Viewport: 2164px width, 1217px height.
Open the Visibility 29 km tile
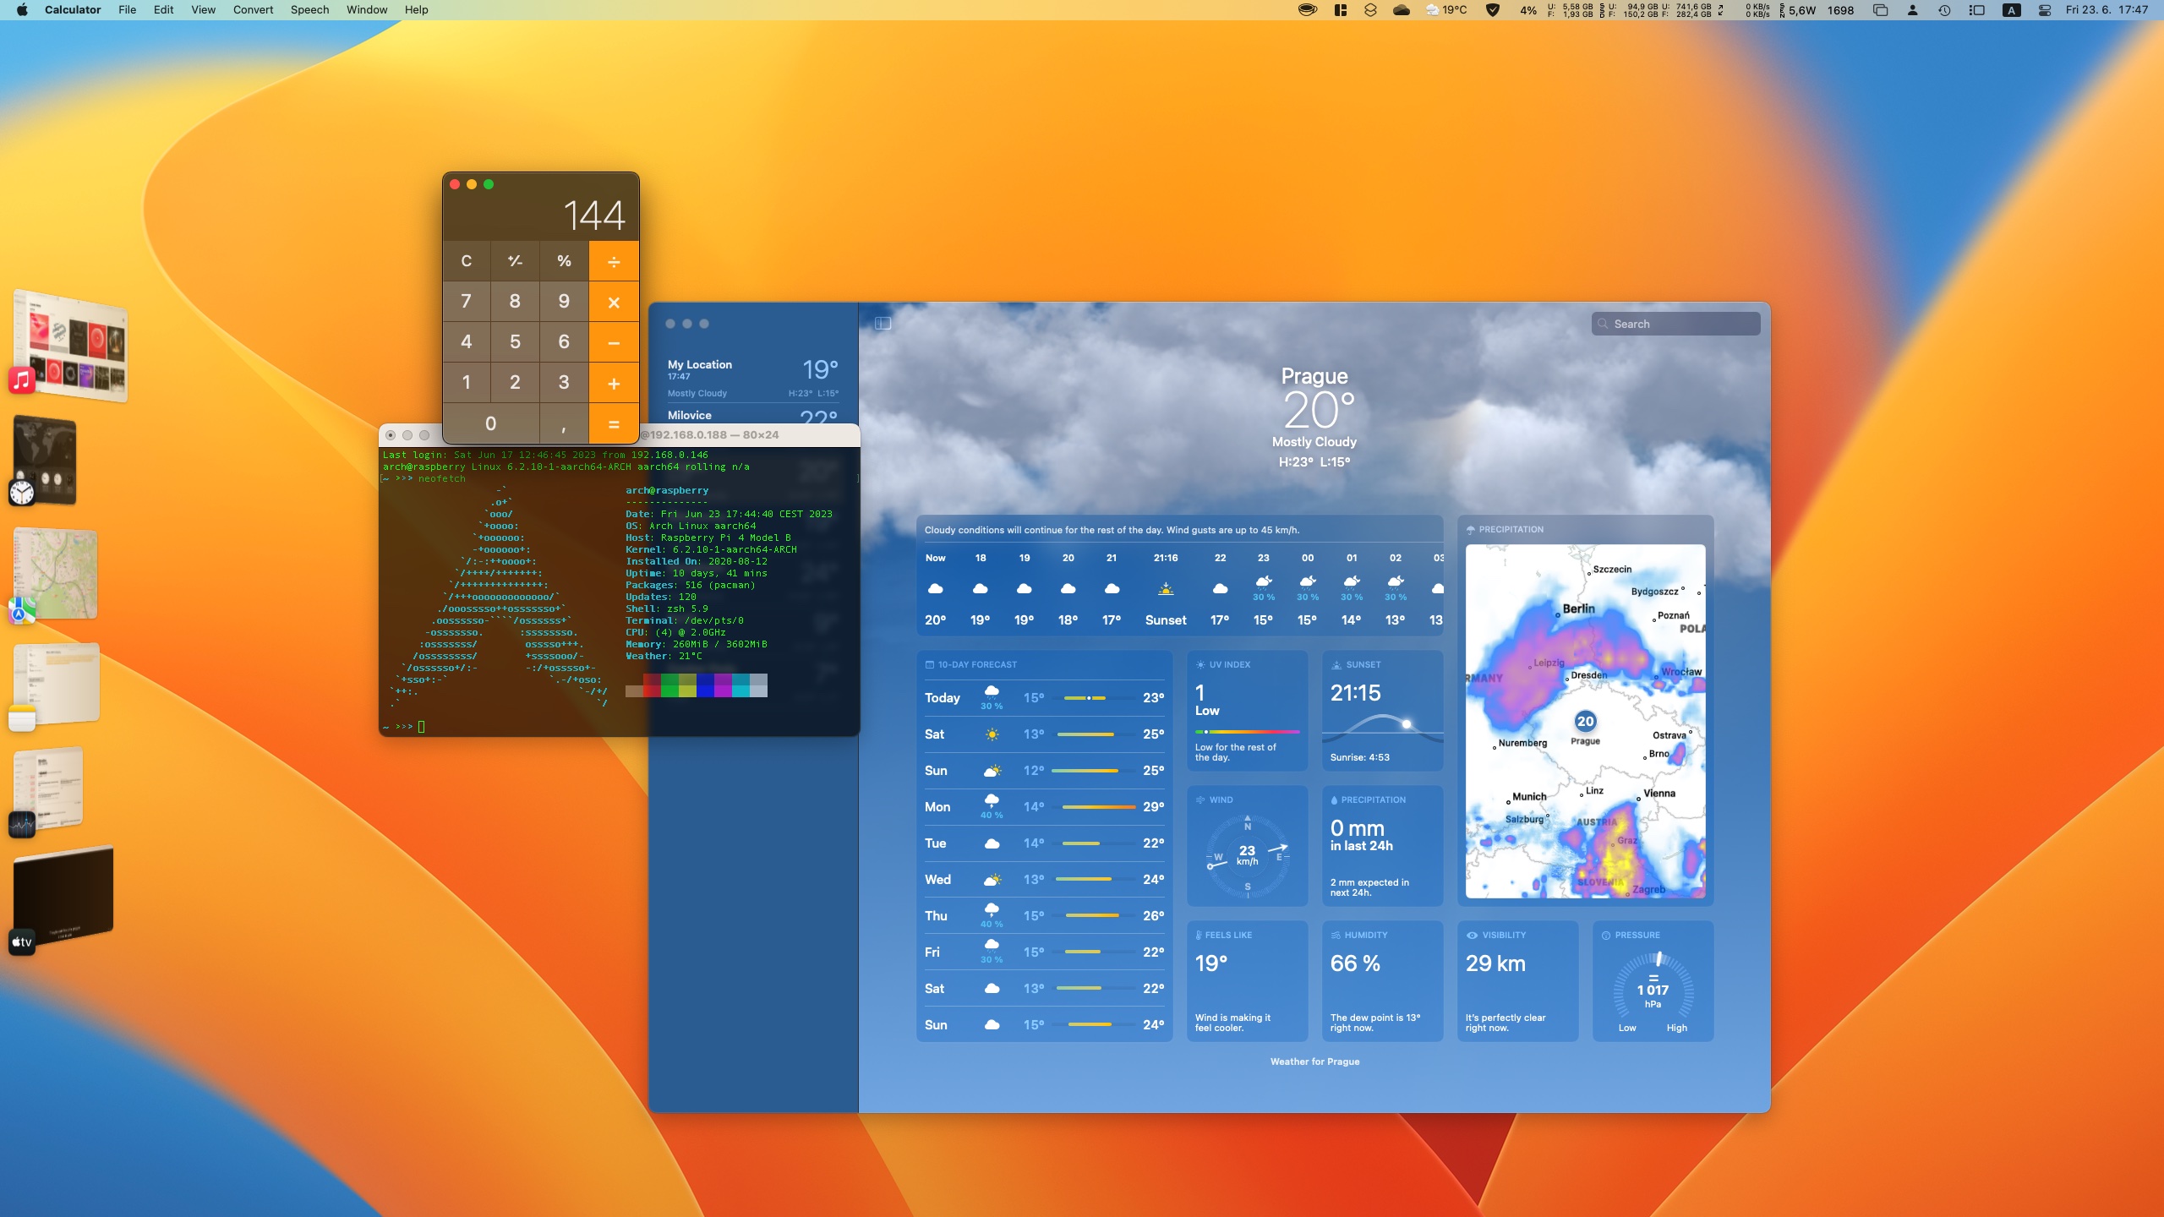[1517, 980]
